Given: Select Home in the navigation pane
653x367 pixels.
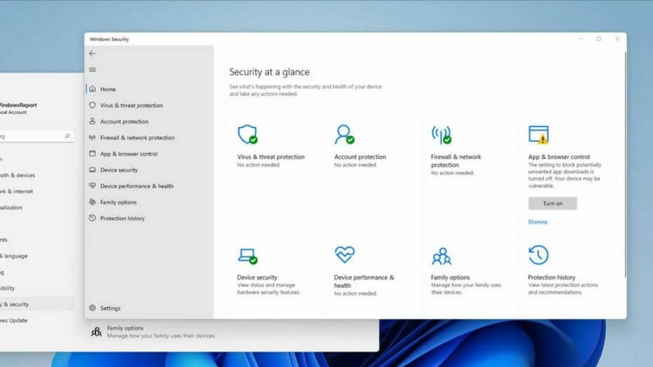Looking at the screenshot, I should [x=108, y=89].
